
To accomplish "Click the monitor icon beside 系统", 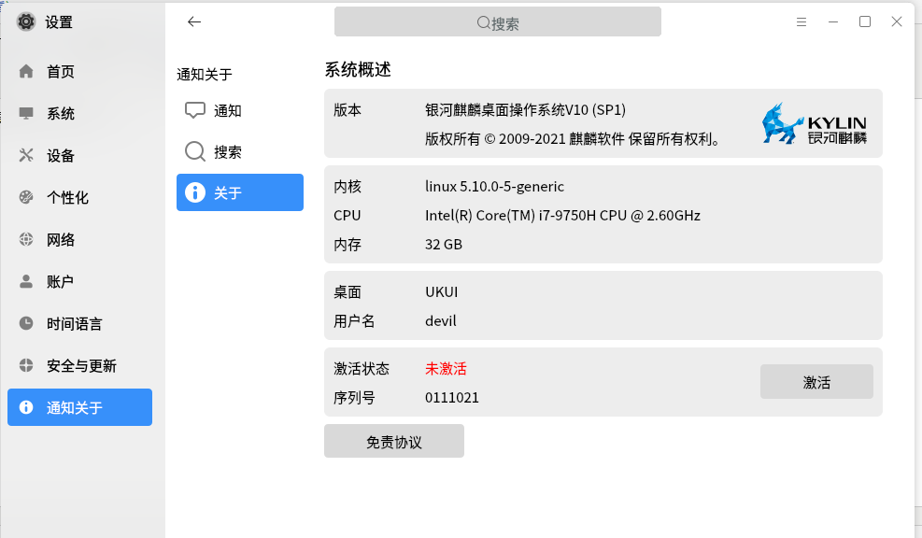I will (26, 113).
